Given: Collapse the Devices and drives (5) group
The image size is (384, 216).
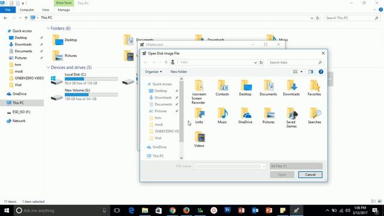Looking at the screenshot, I should pyautogui.click(x=48, y=67).
